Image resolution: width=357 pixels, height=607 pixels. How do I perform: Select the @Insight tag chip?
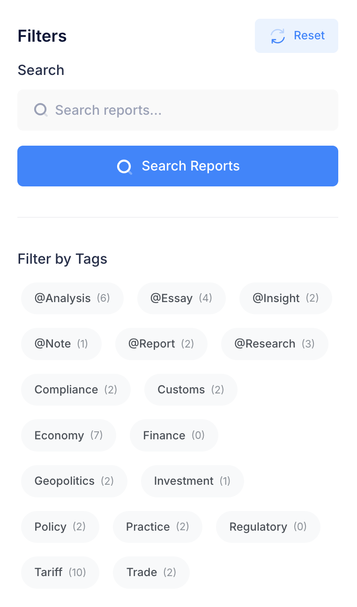pyautogui.click(x=285, y=298)
